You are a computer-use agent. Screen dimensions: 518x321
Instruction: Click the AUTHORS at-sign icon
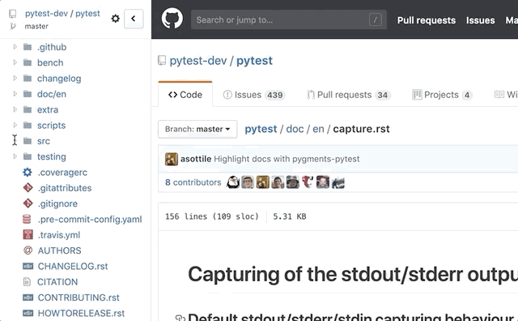tap(28, 250)
